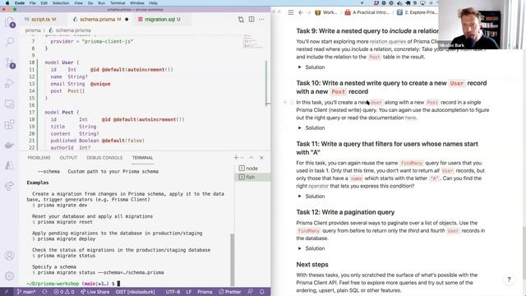Image resolution: width=526 pixels, height=296 pixels.
Task: Change UTF-8 encoding in status bar
Action: pos(173,292)
